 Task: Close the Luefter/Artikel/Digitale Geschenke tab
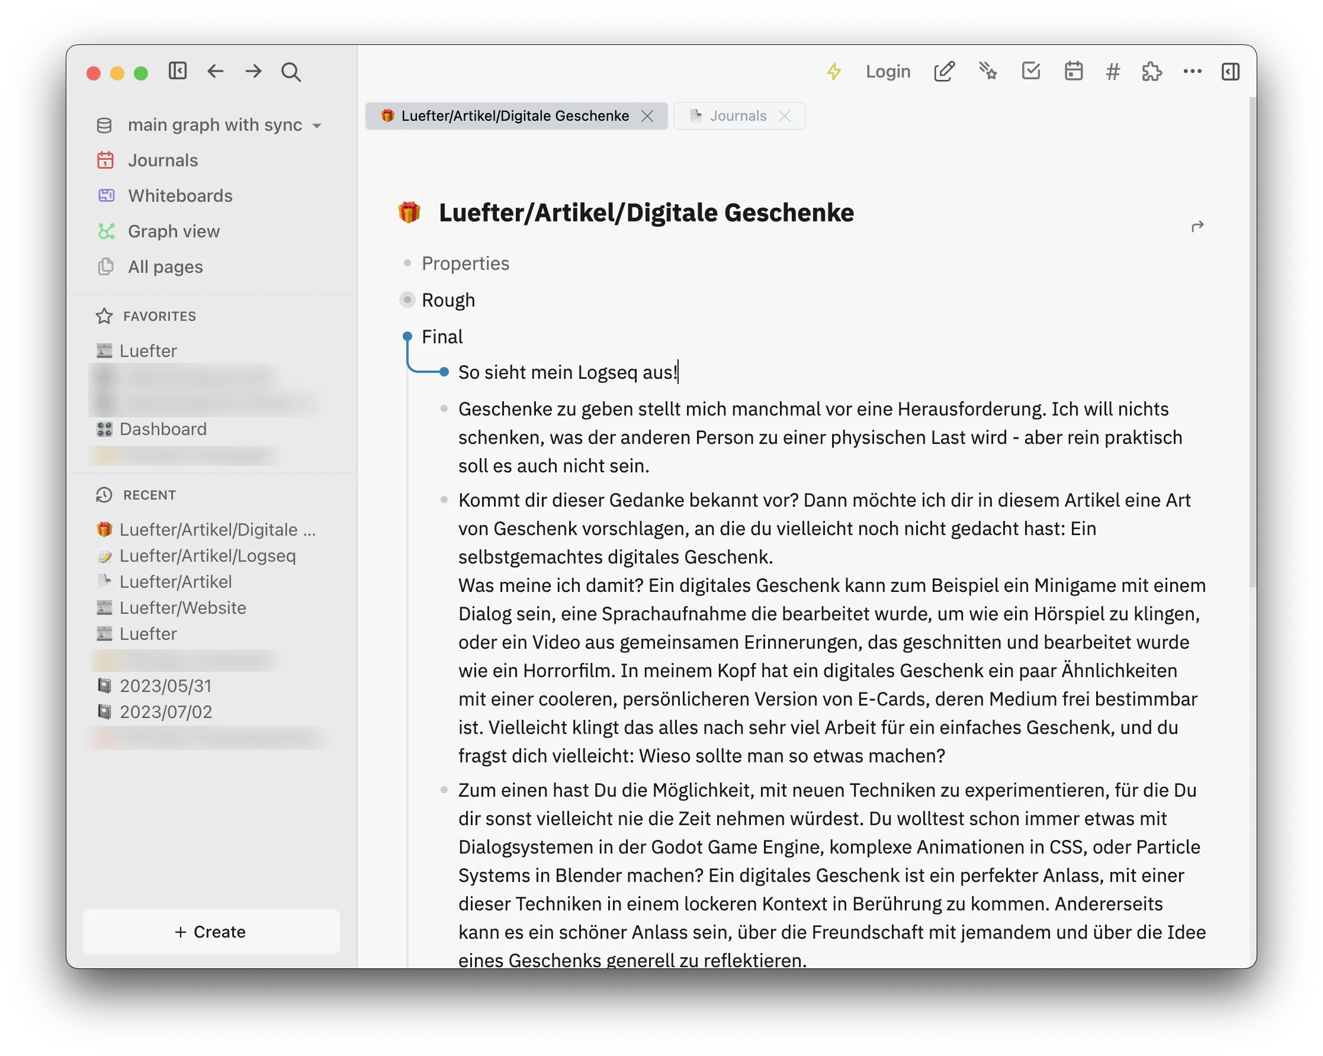[647, 116]
